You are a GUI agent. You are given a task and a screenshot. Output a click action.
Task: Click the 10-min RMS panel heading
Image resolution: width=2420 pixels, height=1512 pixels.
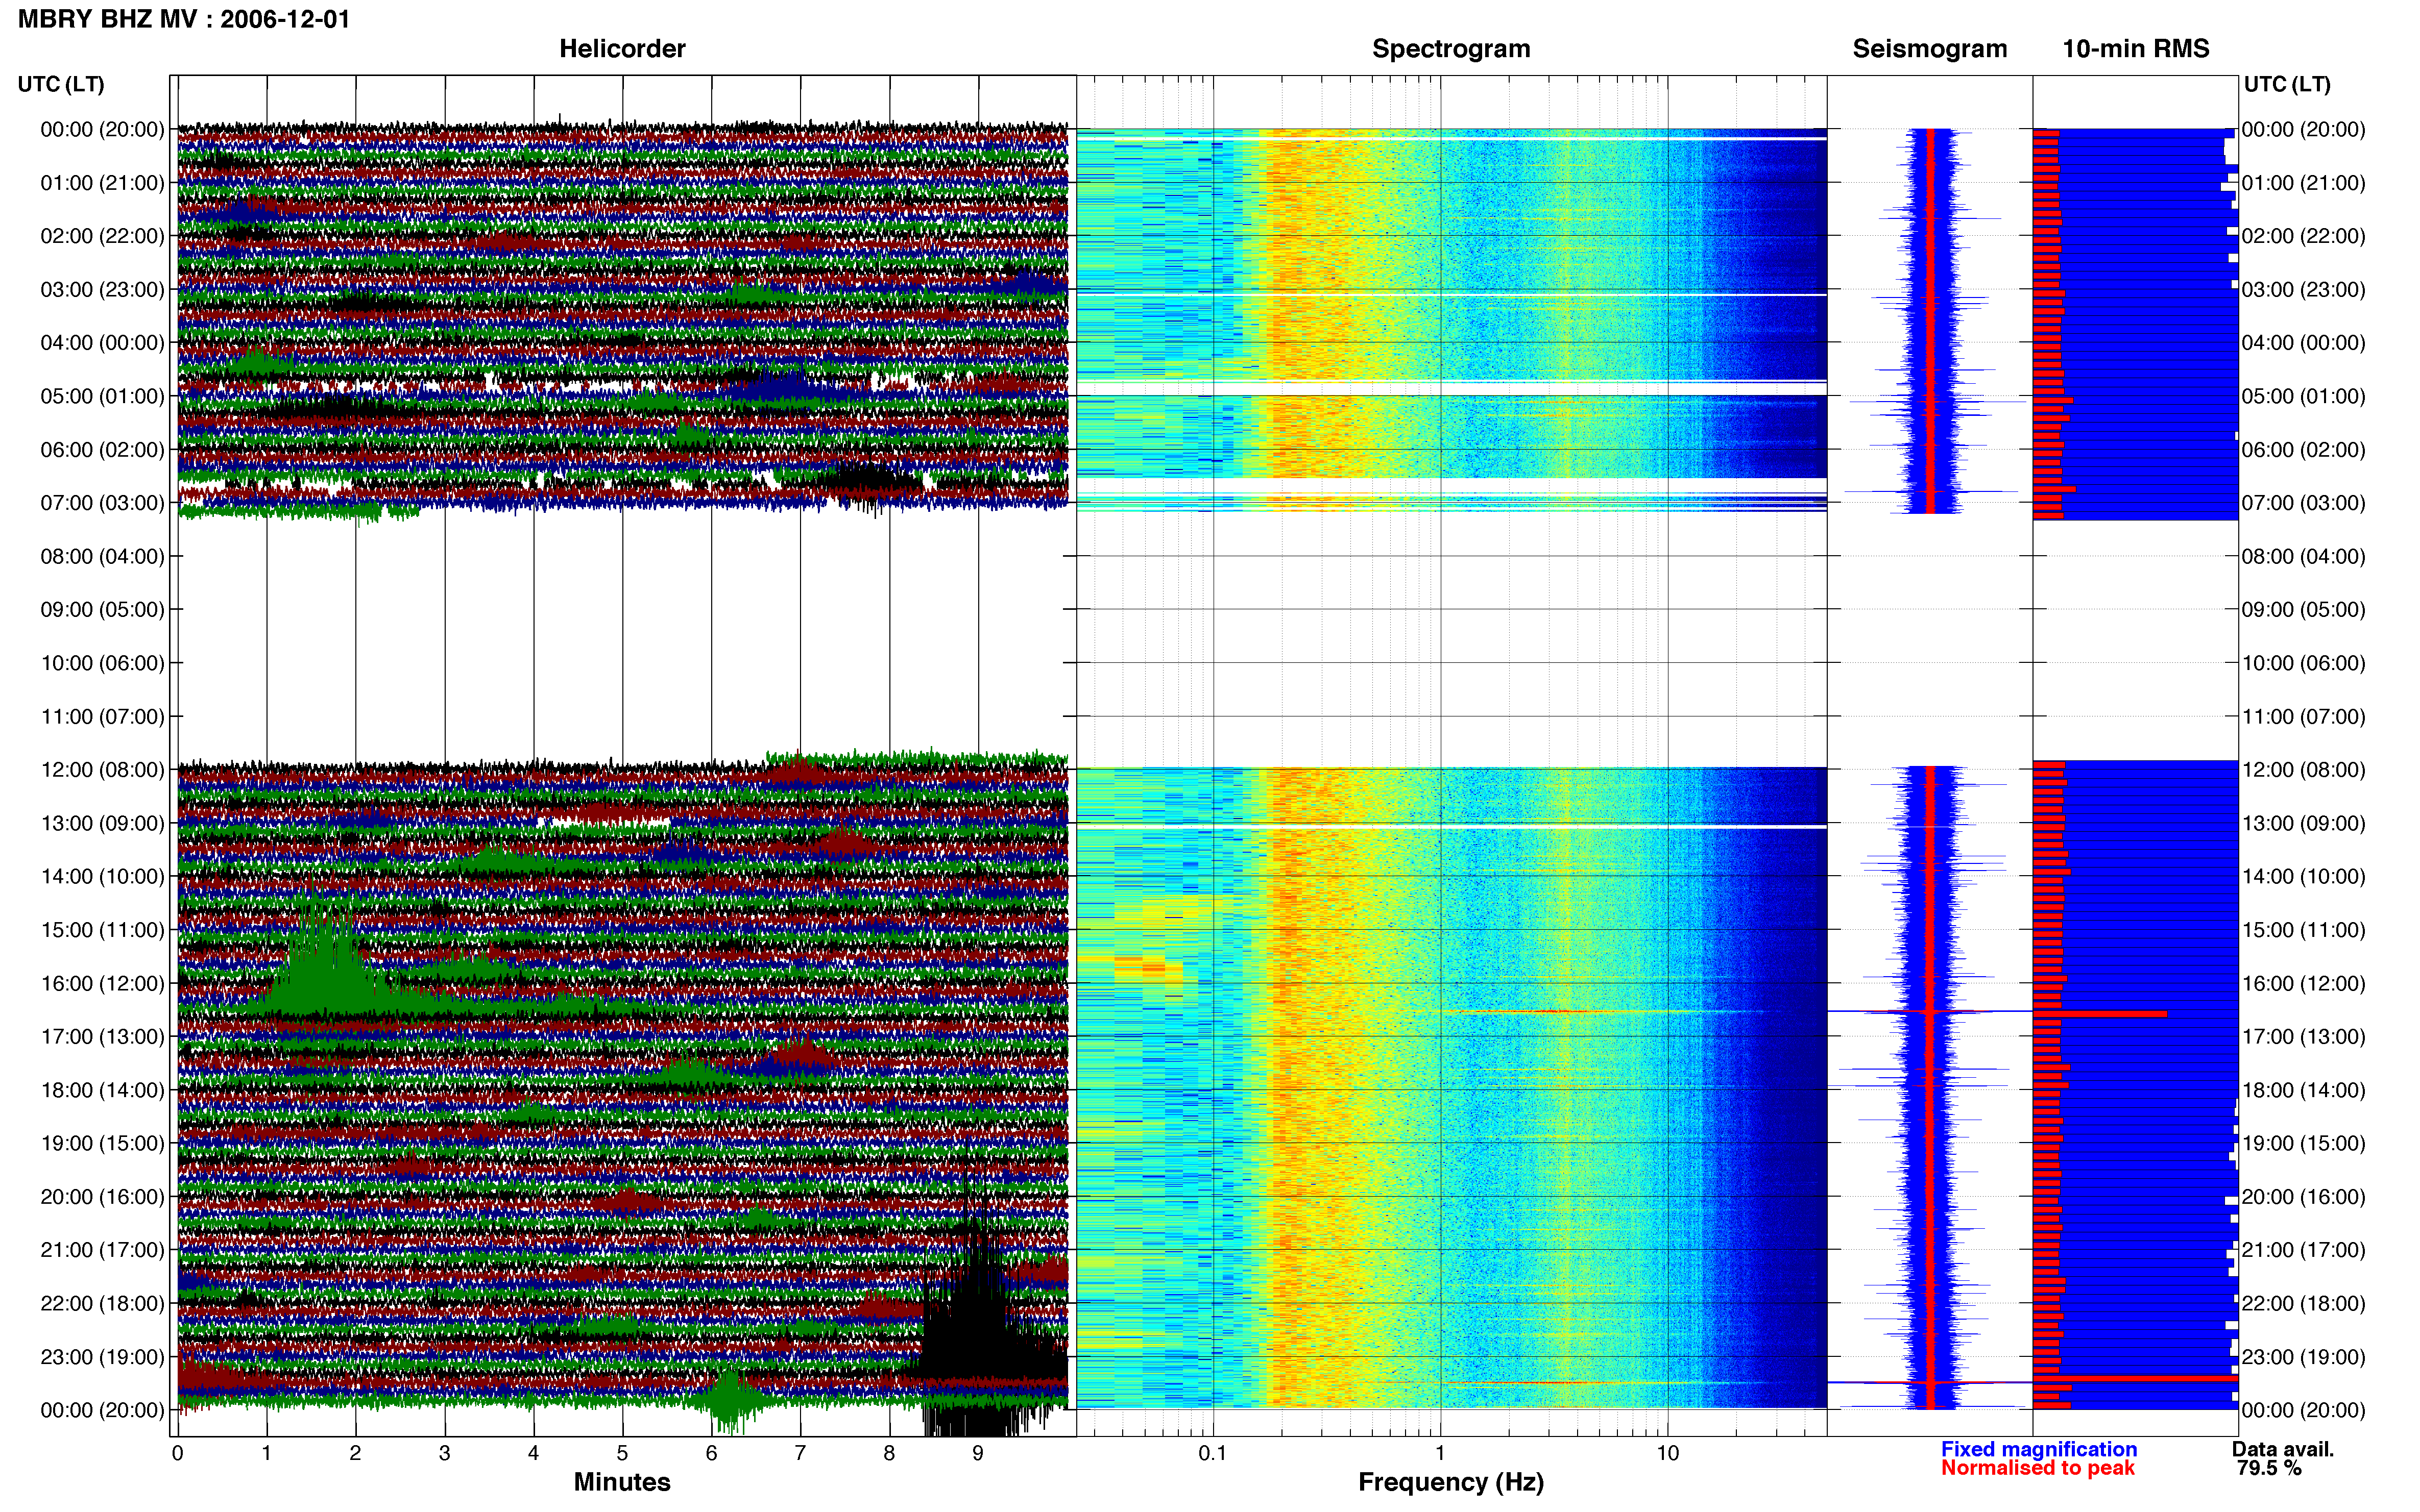click(x=2135, y=49)
